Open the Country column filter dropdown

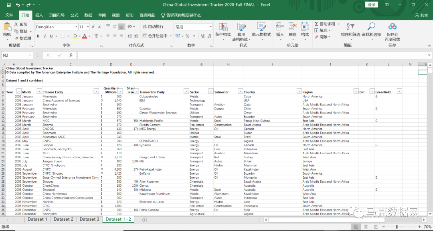click(x=299, y=91)
